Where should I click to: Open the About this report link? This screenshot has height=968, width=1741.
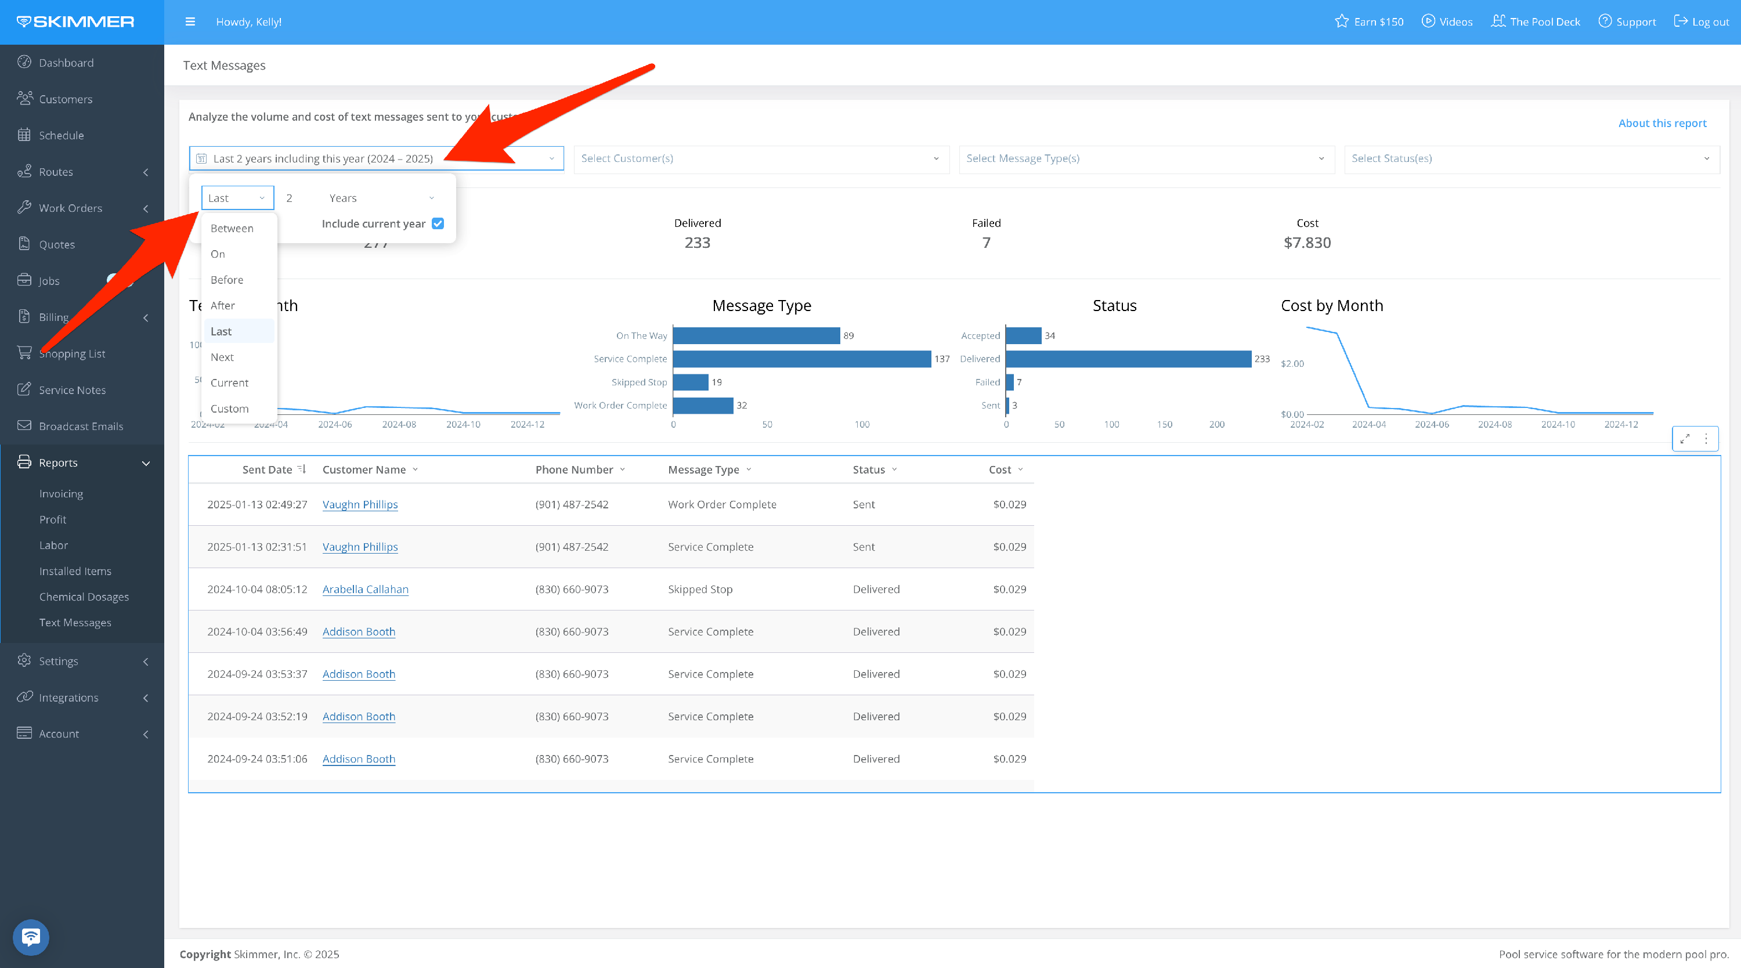(x=1662, y=123)
